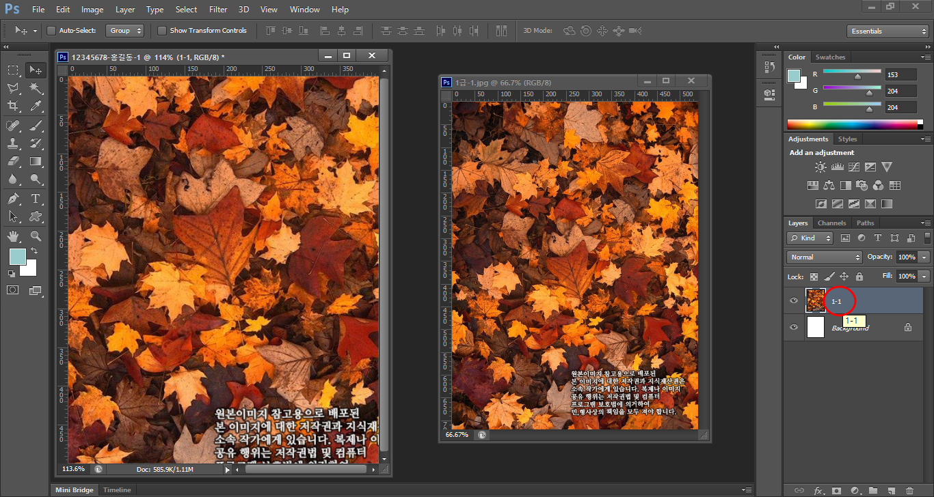The width and height of the screenshot is (934, 497).
Task: Toggle lock transparent pixels
Action: tap(814, 276)
